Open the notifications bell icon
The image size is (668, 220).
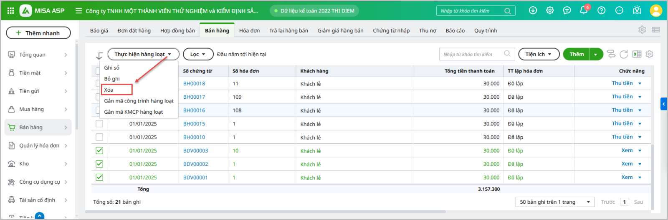click(x=584, y=10)
